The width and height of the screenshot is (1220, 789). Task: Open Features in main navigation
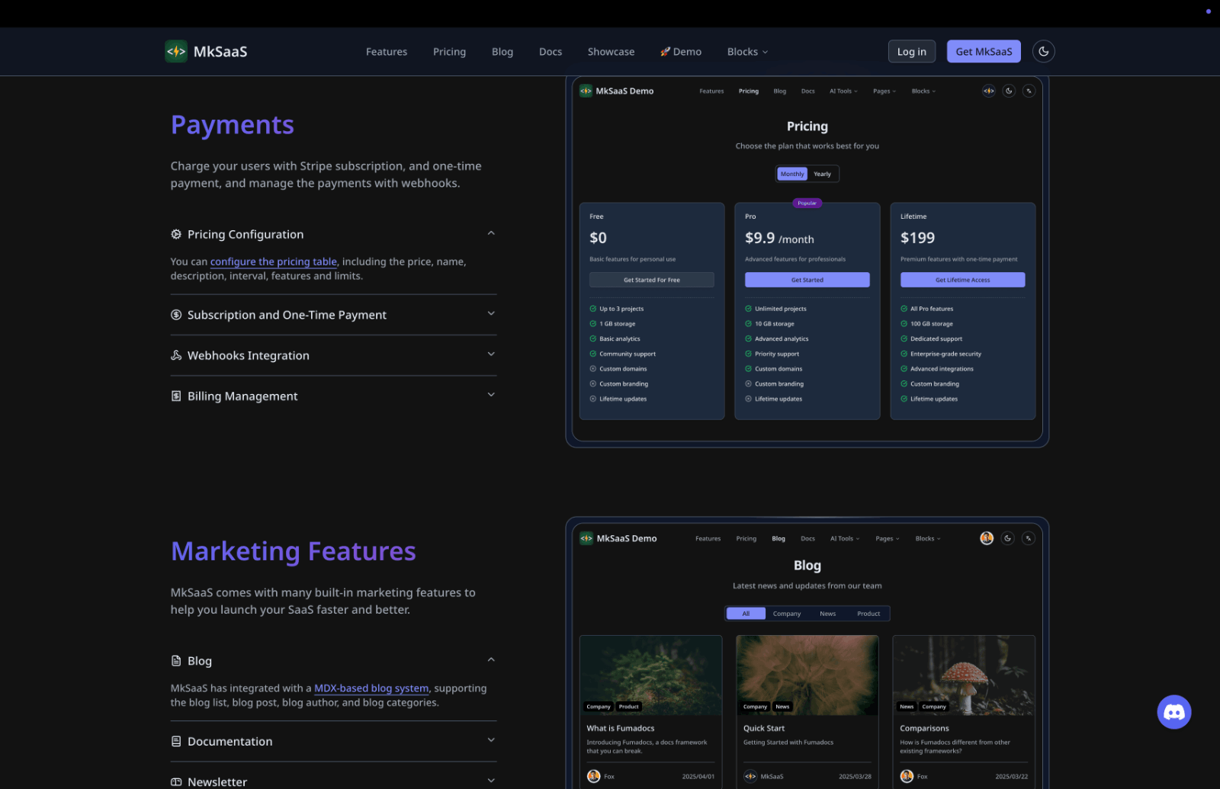(x=387, y=51)
